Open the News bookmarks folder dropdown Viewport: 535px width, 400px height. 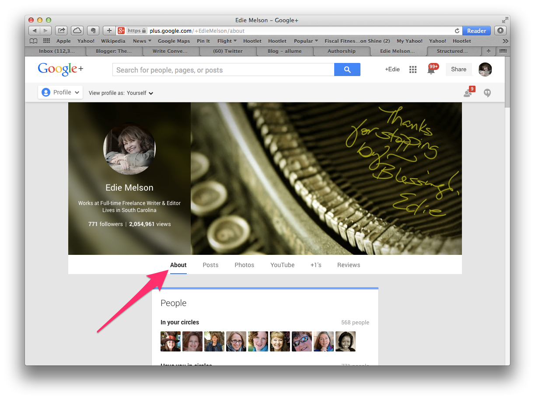(x=142, y=41)
